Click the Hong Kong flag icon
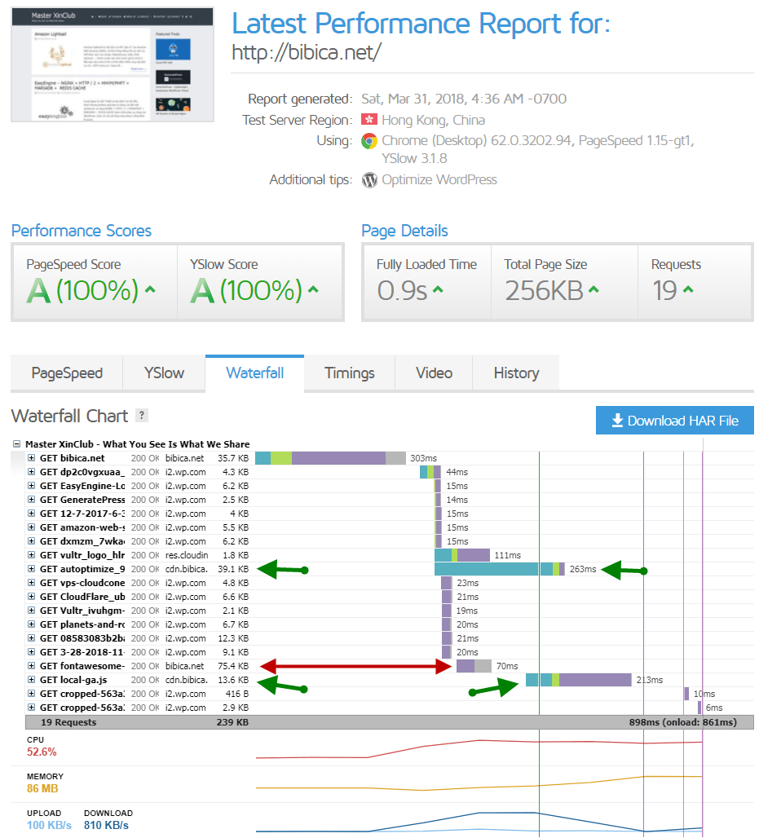The image size is (759, 838). 369,119
